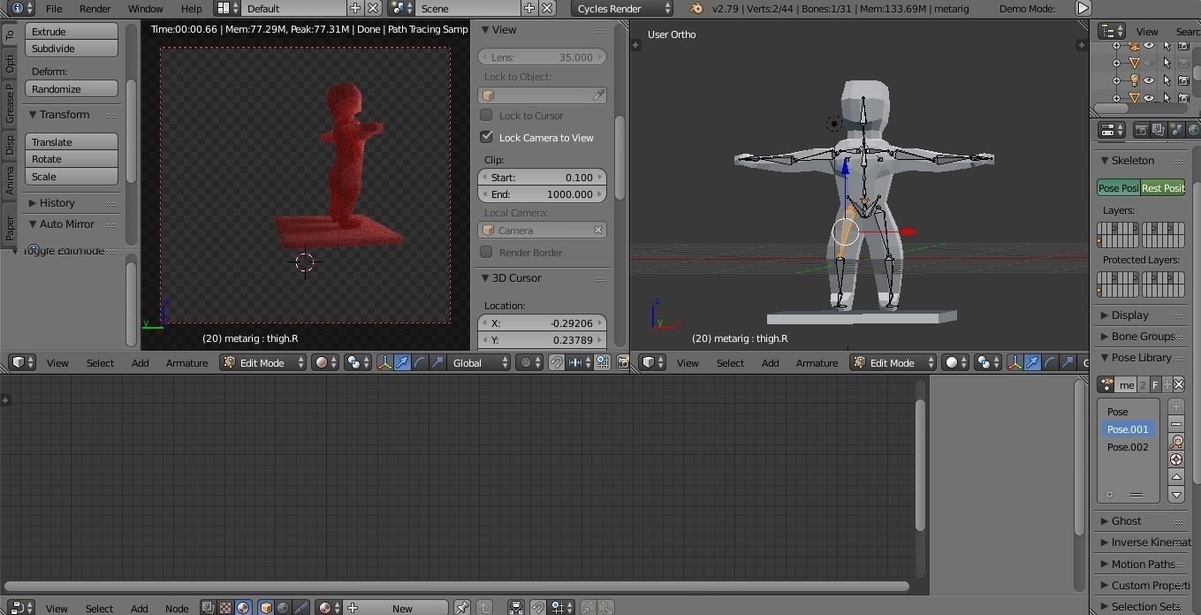Screen dimensions: 1201x615
Task: Remove pose with minus icon
Action: click(1176, 424)
